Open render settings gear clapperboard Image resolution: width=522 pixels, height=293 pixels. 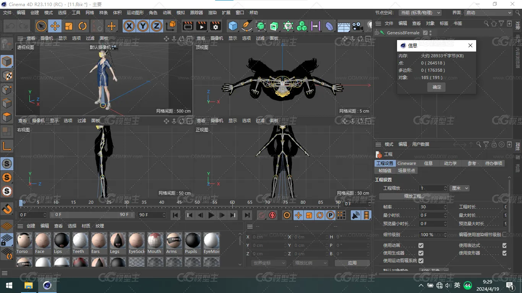216,26
